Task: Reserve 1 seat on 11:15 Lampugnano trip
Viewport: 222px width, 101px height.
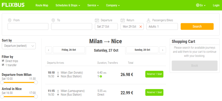Action: pyautogui.click(x=154, y=92)
